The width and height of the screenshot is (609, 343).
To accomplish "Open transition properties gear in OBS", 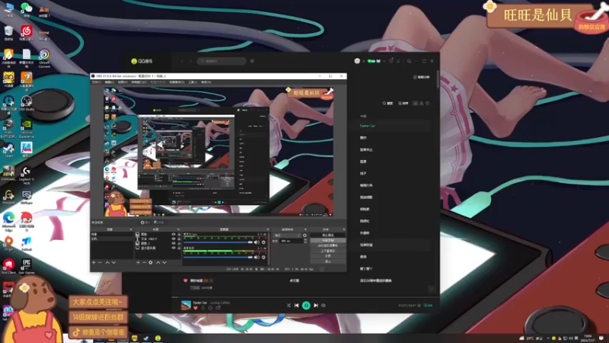I will click(305, 236).
